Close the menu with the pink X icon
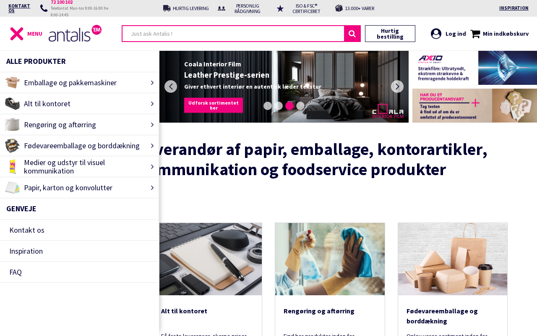This screenshot has height=336, width=537. coord(17,34)
